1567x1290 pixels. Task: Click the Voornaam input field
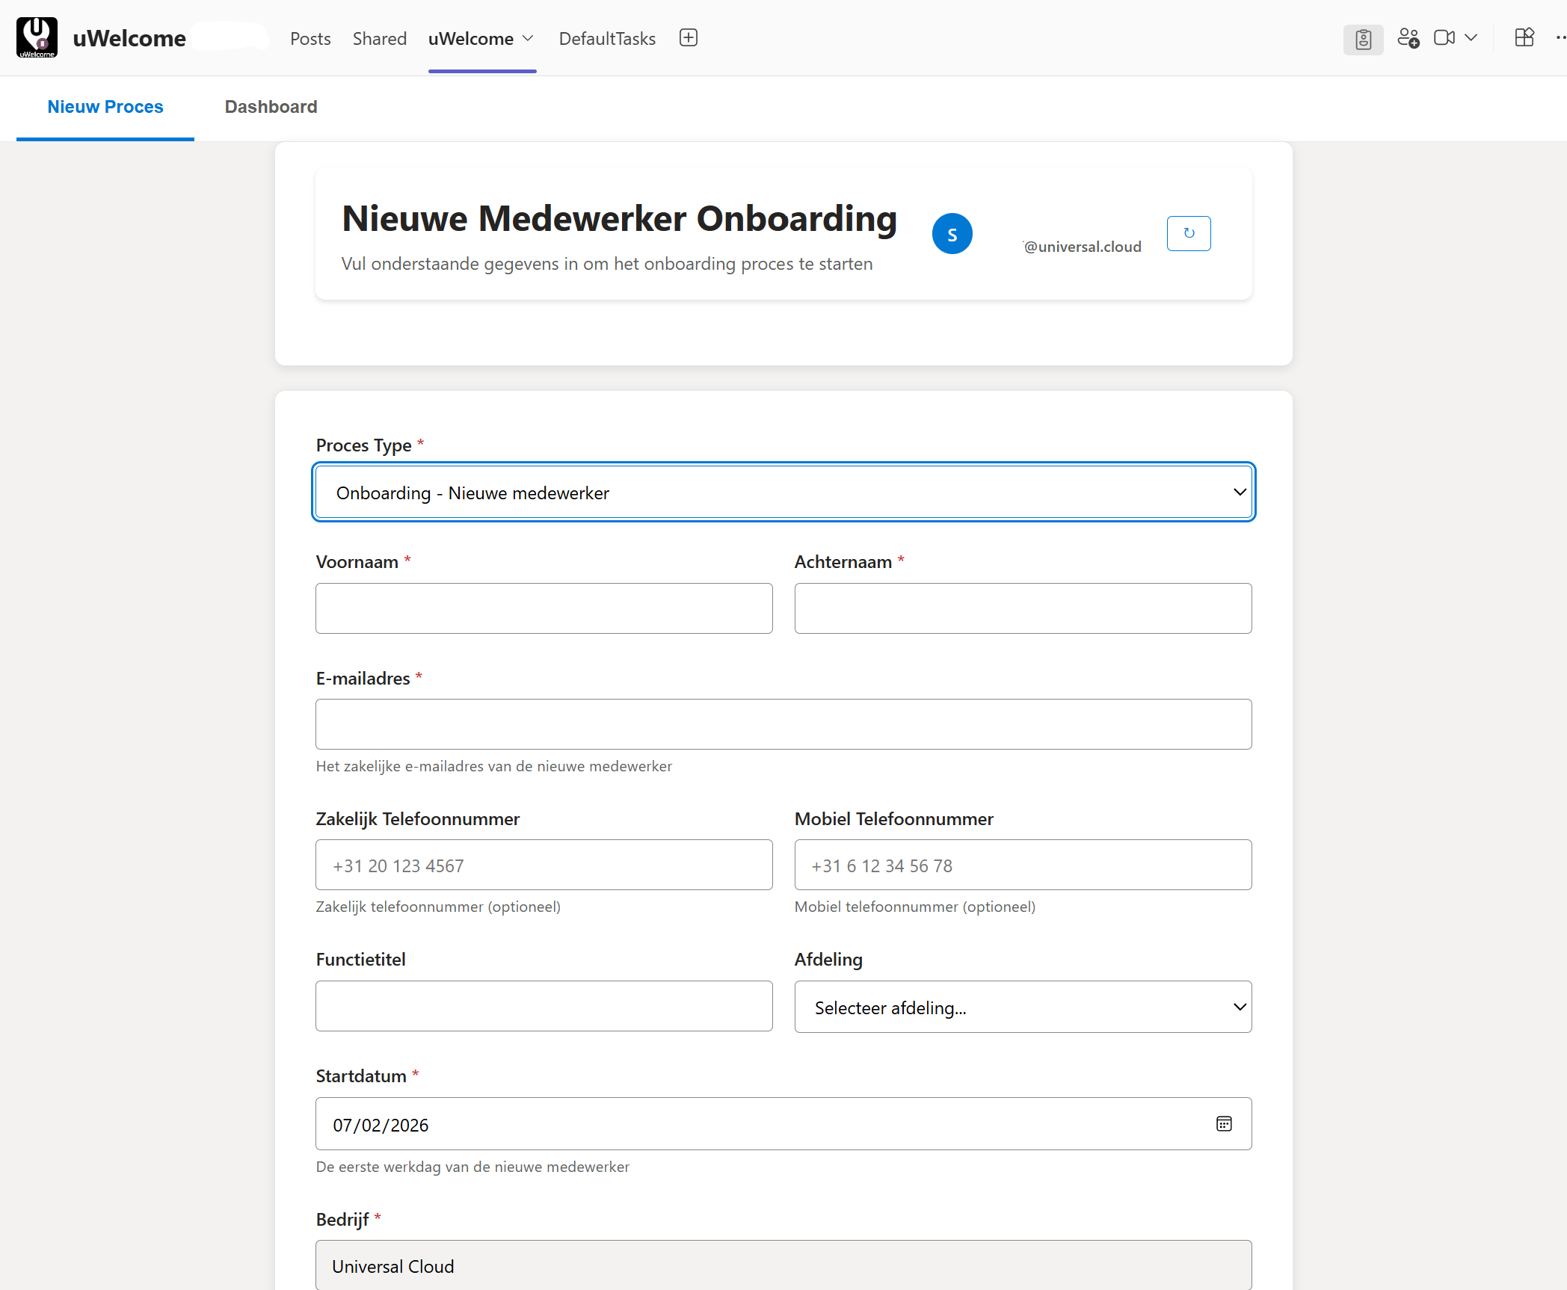(x=544, y=608)
